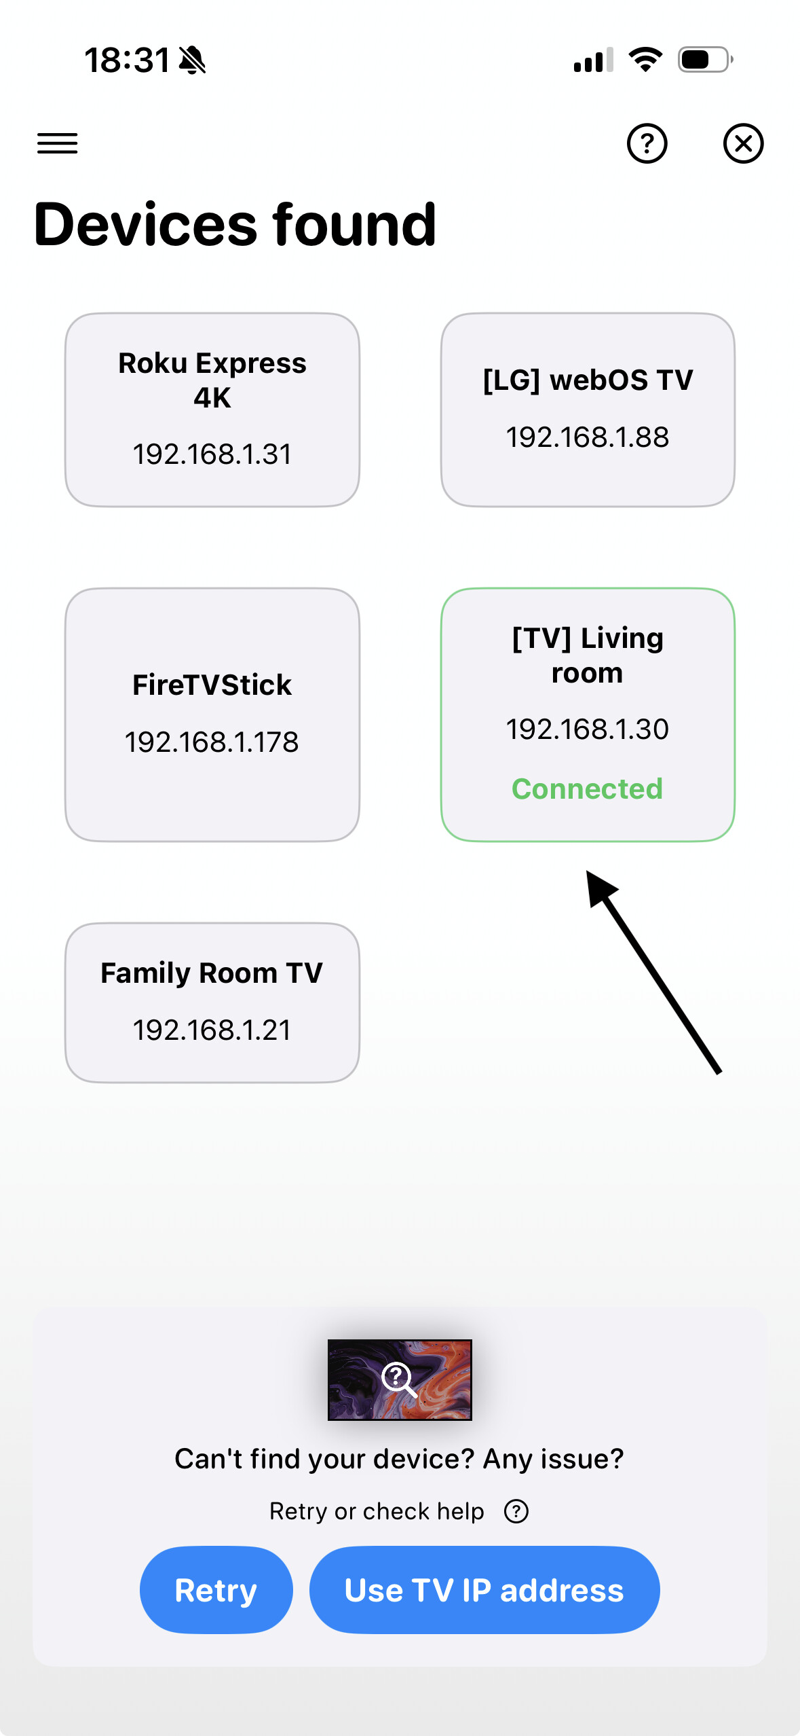The width and height of the screenshot is (800, 1736).
Task: Tap the 192.168.1.88 IP address text
Action: (588, 437)
